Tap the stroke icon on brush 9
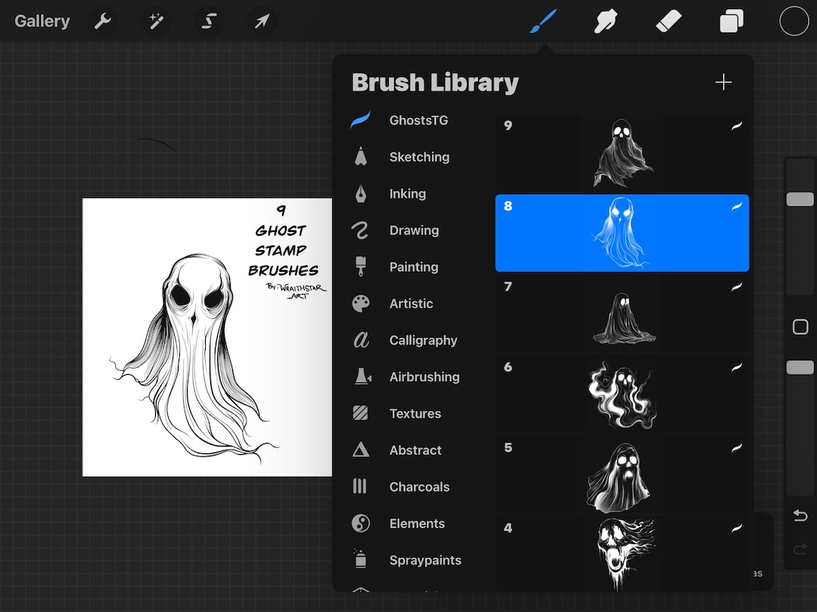 (x=736, y=125)
